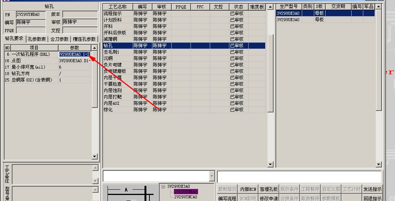The image size is (395, 201).
Task: Click the board diagram thumbnail labeled A
Action: click(x=130, y=193)
